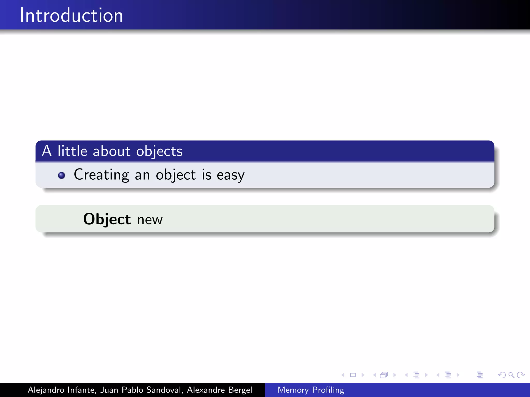Click the go back curved arrow icon
This screenshot has height=397, width=530.
502,375
